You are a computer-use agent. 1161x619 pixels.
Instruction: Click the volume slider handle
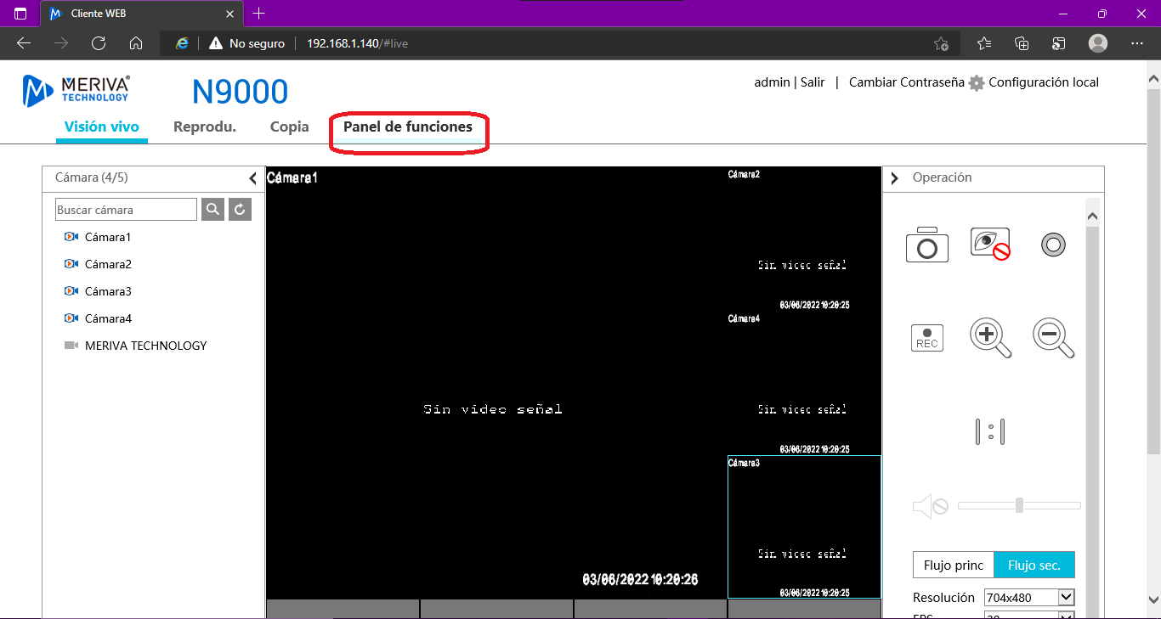point(1019,505)
